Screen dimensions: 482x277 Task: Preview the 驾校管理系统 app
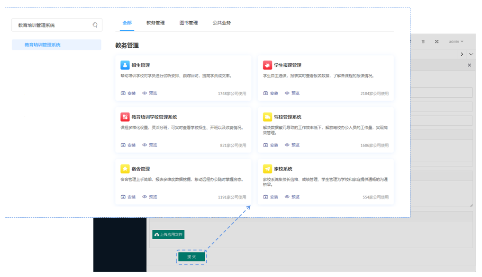coord(292,145)
